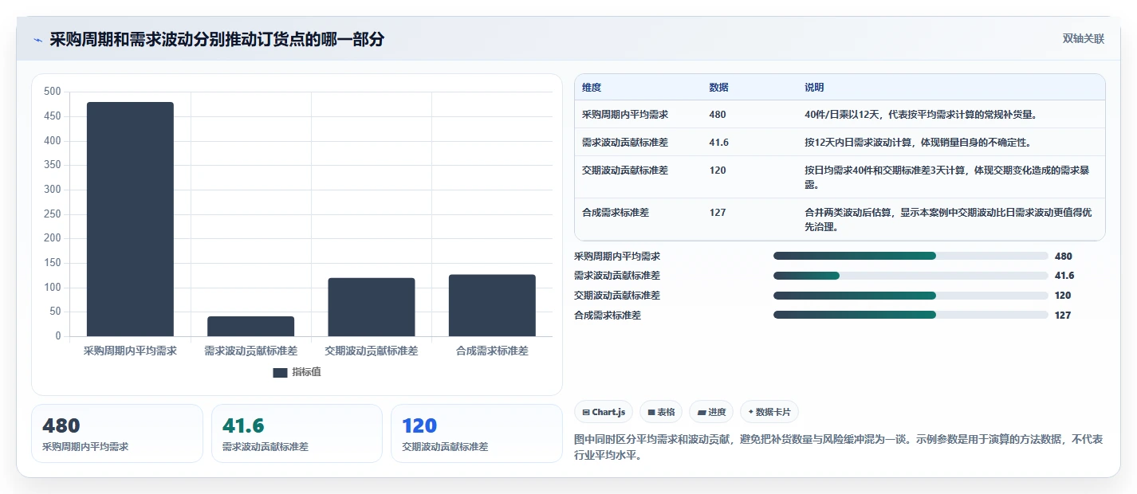Click table cell 合成需求标准差 in 维度 column
The image size is (1137, 494).
(x=616, y=213)
